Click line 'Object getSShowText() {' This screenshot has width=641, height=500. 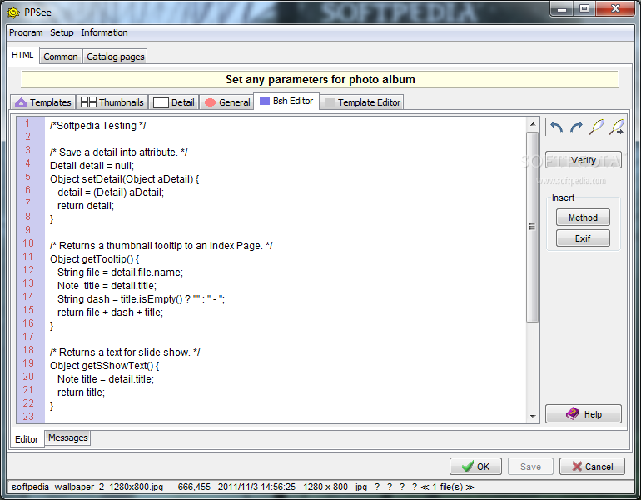[104, 366]
